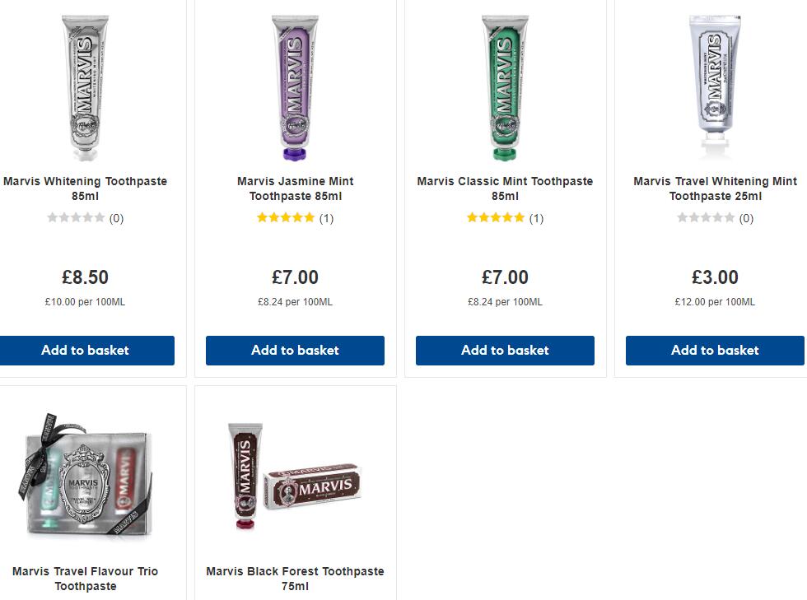This screenshot has height=600, width=807.
Task: Click the Marvis Travel Whitening Mint Toothpaste title
Action: tap(715, 188)
